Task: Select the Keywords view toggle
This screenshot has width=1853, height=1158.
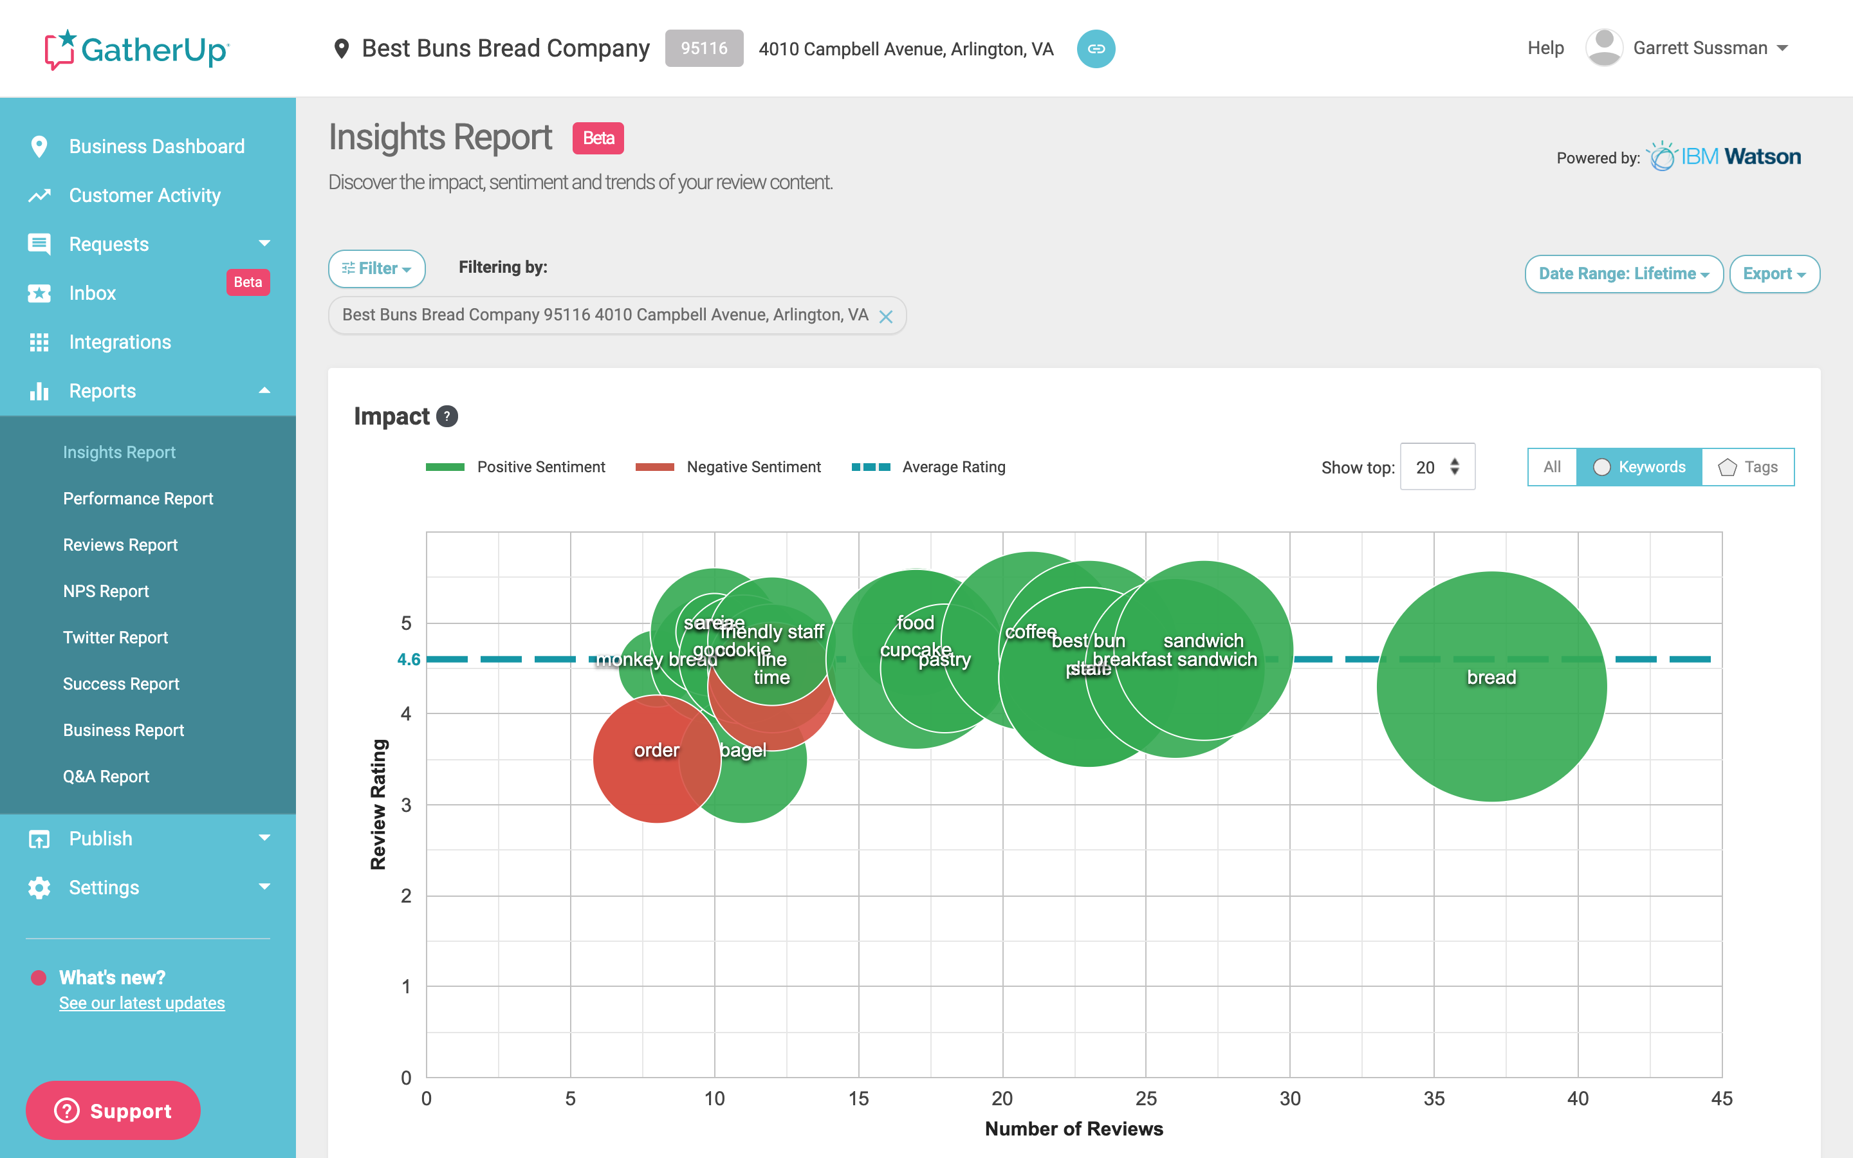Action: tap(1639, 467)
